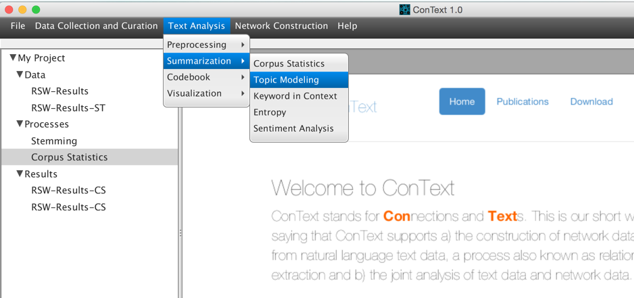634x298 pixels.
Task: Open the Download link
Action: 591,101
